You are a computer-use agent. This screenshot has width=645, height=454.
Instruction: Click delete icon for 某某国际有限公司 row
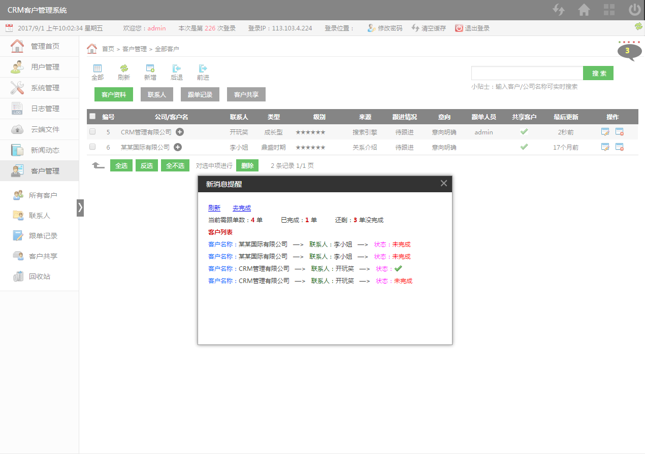tap(619, 147)
